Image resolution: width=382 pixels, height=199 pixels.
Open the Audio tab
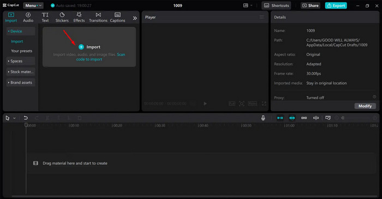click(28, 17)
